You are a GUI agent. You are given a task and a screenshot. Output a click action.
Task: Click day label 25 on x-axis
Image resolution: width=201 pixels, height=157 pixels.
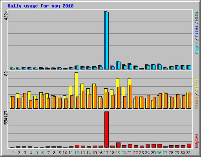153,153
